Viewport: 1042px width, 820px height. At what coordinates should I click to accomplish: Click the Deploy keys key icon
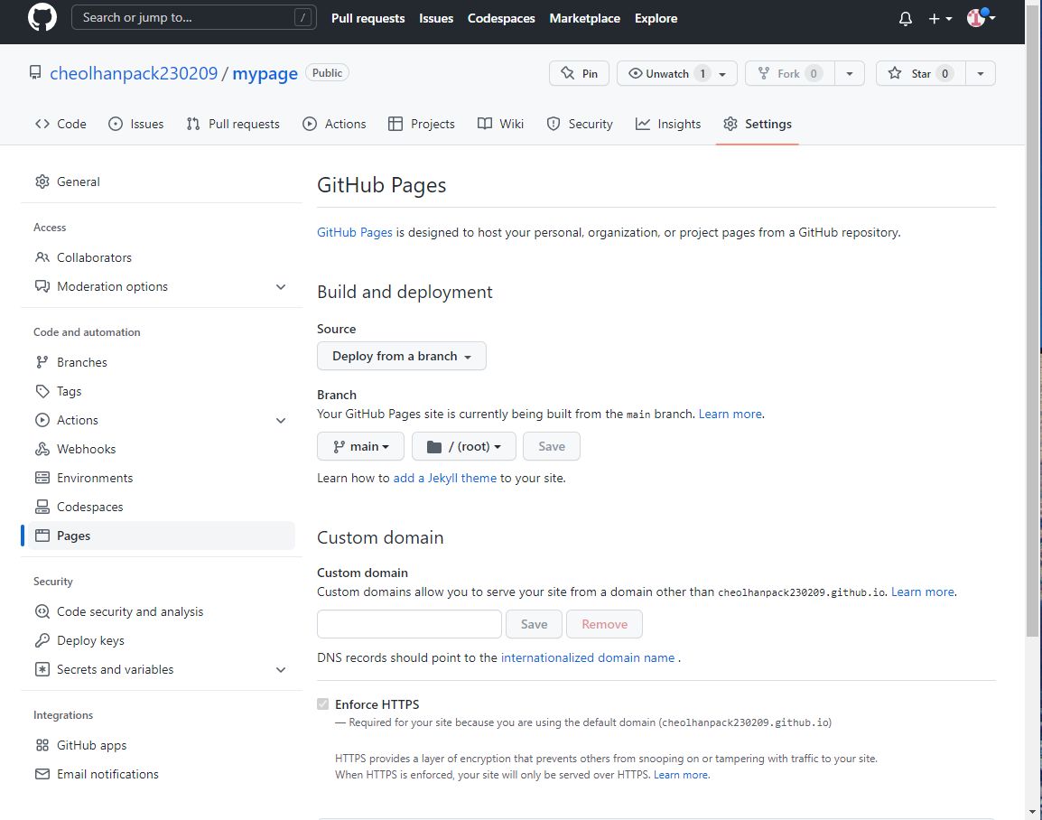click(42, 640)
